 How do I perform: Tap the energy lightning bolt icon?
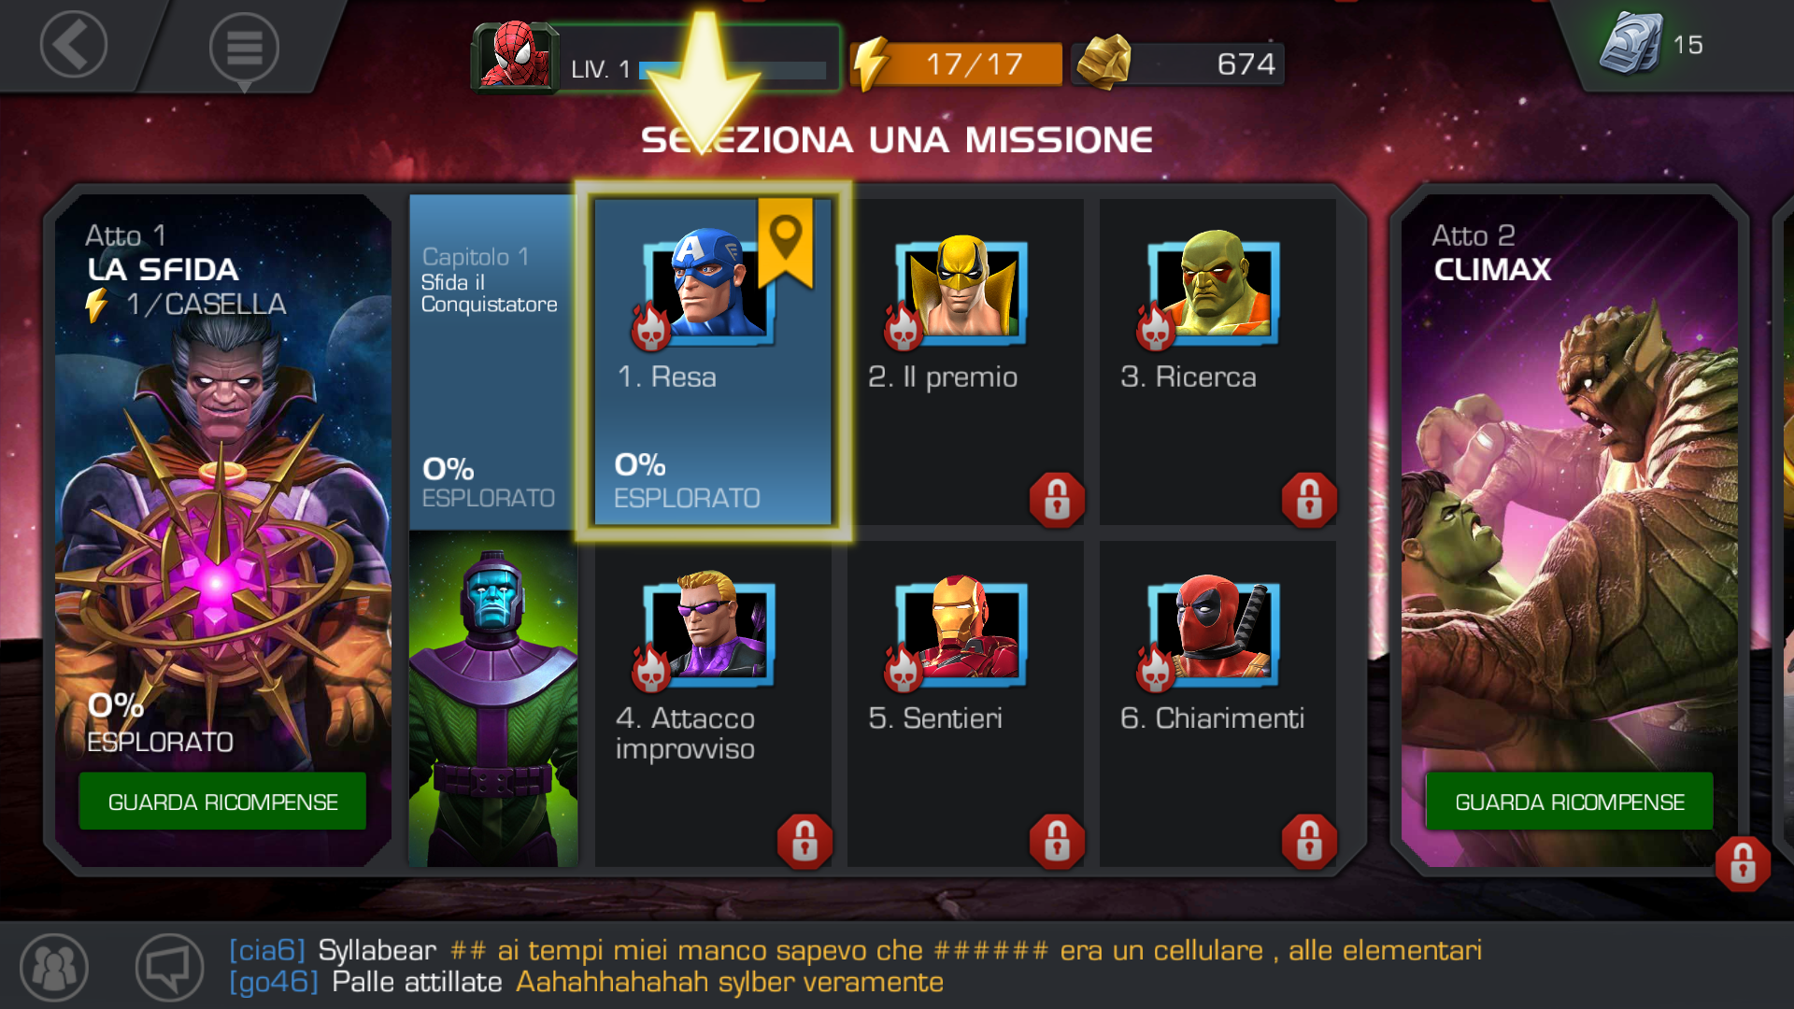point(871,64)
